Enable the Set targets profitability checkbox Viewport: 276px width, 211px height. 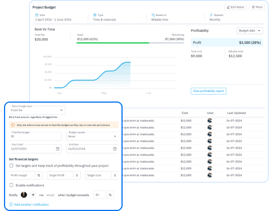11,165
